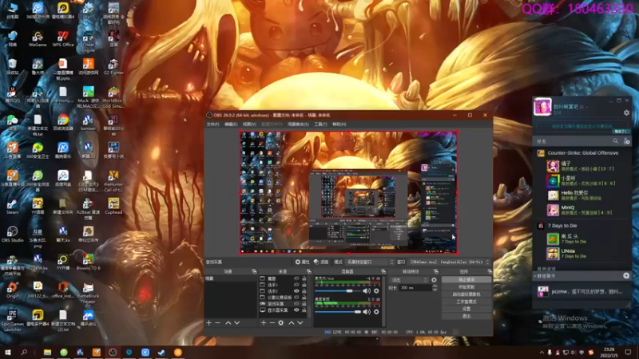This screenshot has height=359, width=639.
Task: Click the 设置 settings button in OBS
Action: 466,309
